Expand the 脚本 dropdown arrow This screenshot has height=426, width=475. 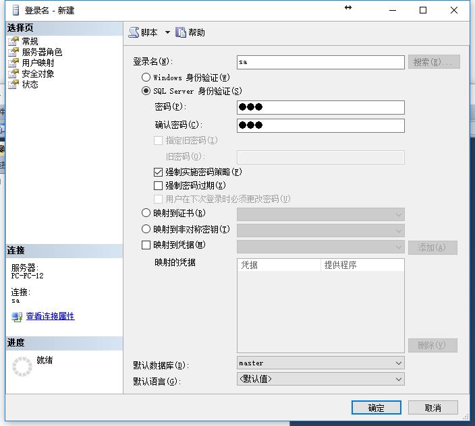point(167,32)
